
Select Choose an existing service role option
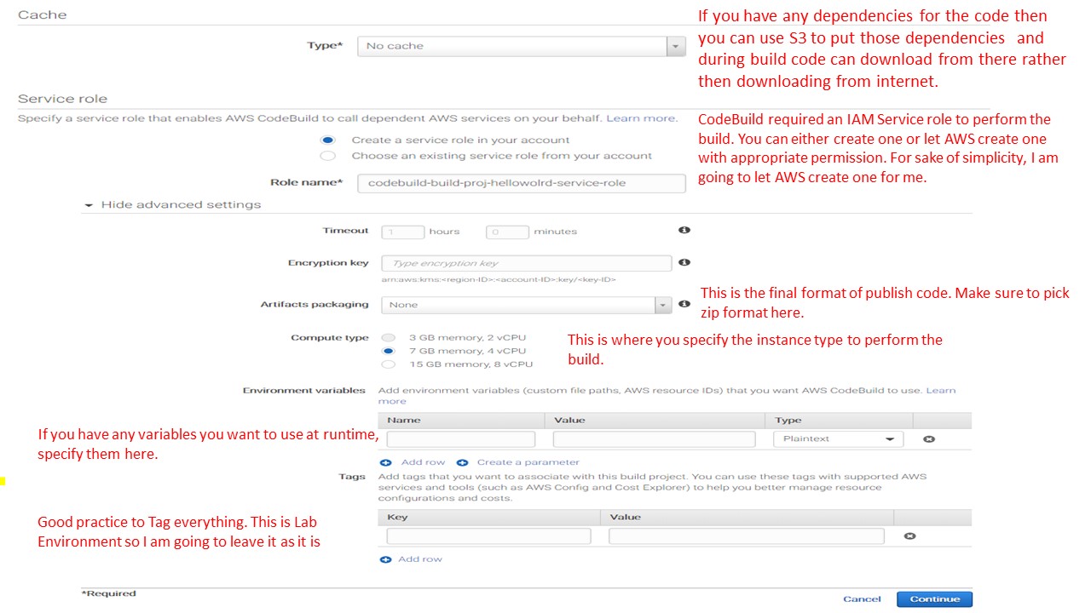(328, 156)
